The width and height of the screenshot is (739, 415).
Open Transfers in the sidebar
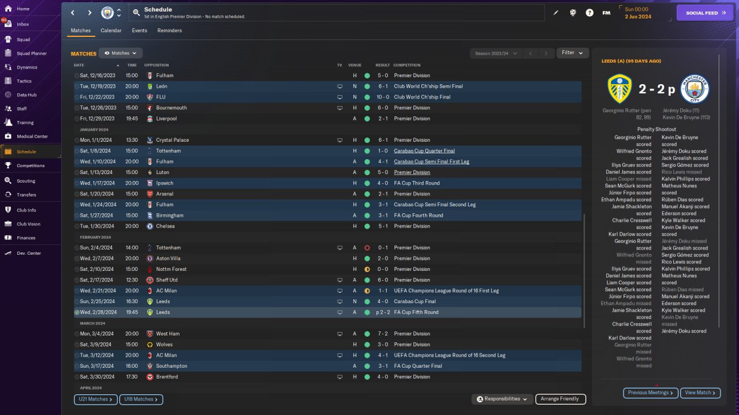pyautogui.click(x=27, y=195)
